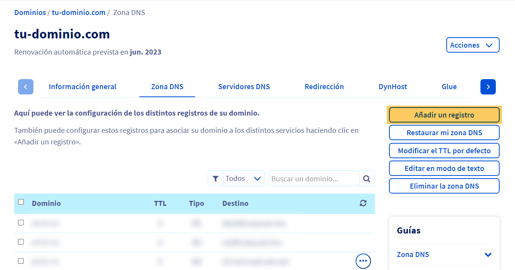
Task: Check the second DNS record row checkbox
Action: [x=21, y=242]
